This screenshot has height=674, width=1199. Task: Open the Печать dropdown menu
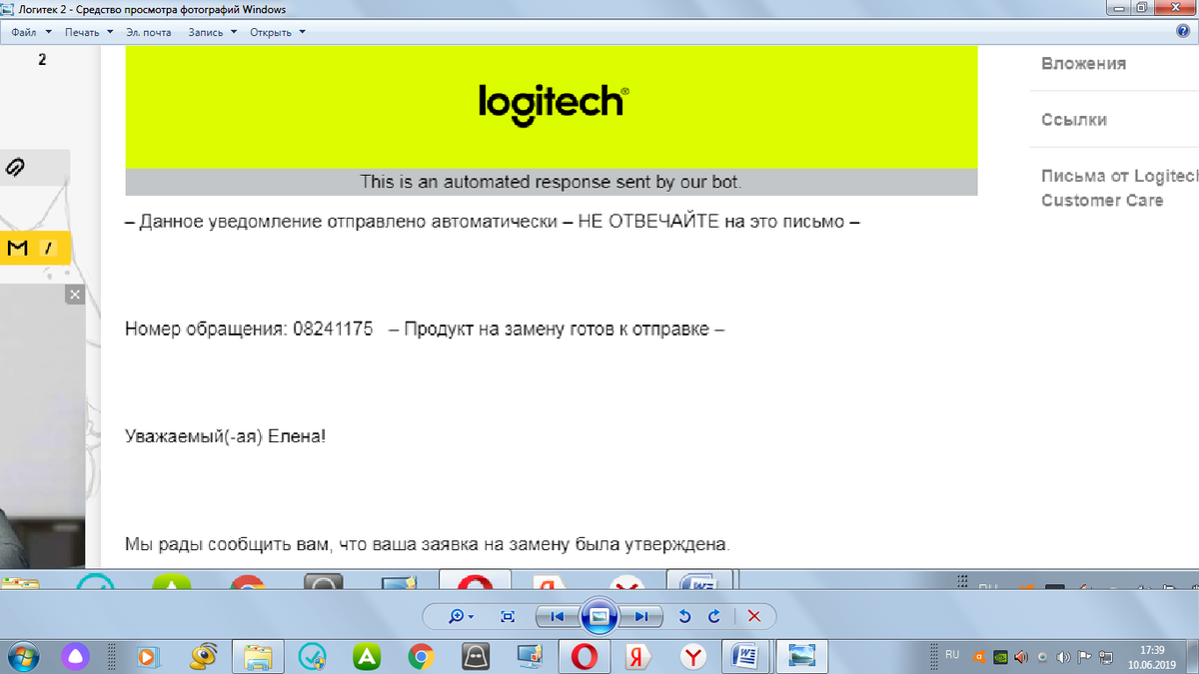[89, 32]
